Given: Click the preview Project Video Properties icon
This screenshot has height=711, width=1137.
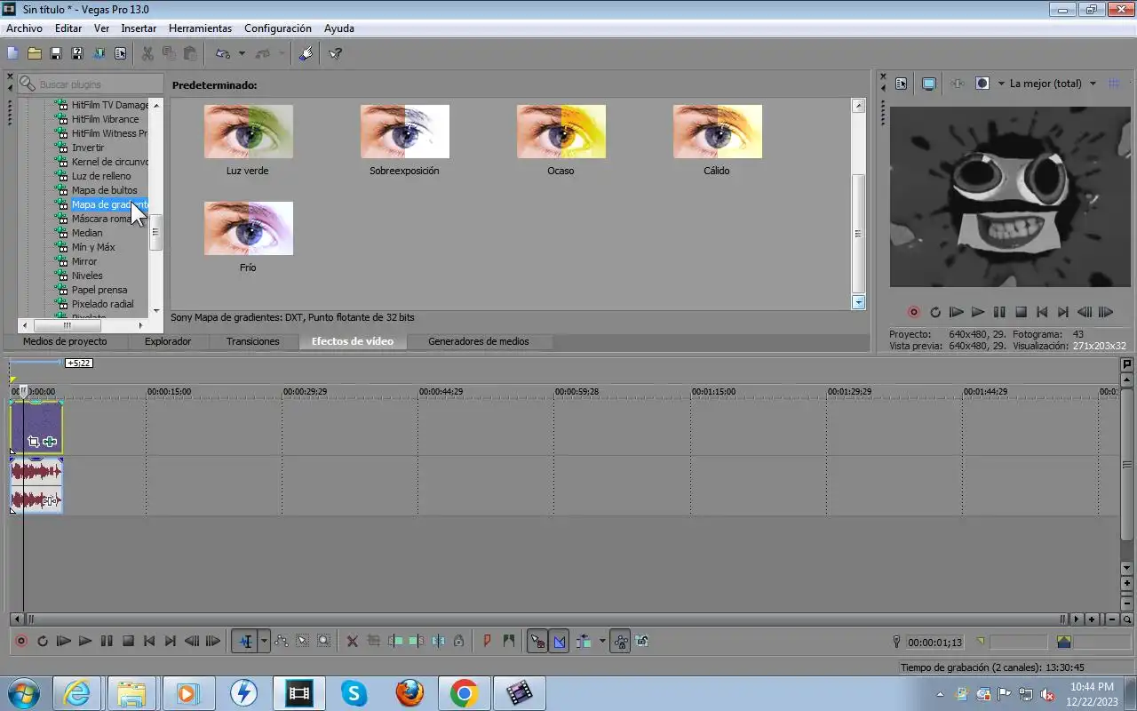Looking at the screenshot, I should click(x=902, y=84).
